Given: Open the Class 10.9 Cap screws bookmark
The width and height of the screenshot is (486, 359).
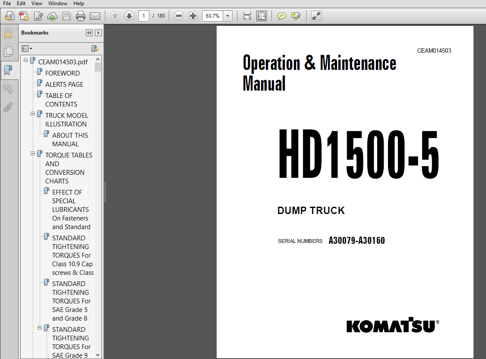Looking at the screenshot, I should point(73,255).
